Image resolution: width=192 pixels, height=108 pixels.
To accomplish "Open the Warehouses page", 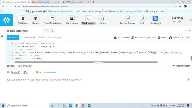I will tap(72, 20).
